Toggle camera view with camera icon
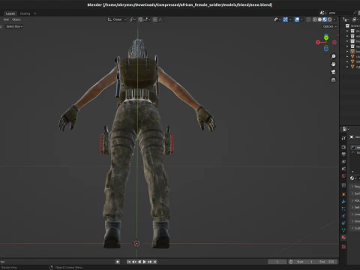 (x=333, y=72)
